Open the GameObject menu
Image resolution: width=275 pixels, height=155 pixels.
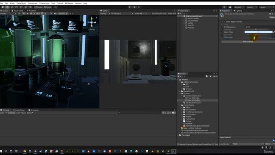[x=21, y=3]
